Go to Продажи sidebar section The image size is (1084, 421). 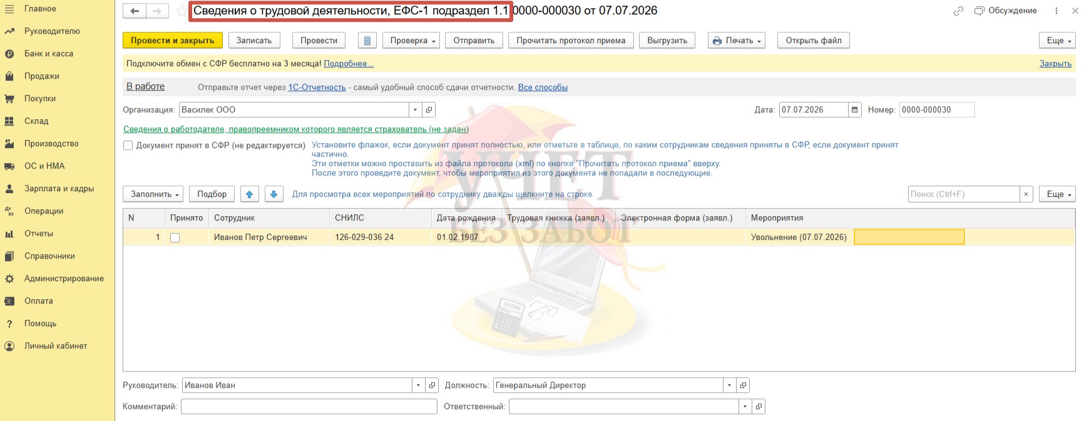(42, 76)
